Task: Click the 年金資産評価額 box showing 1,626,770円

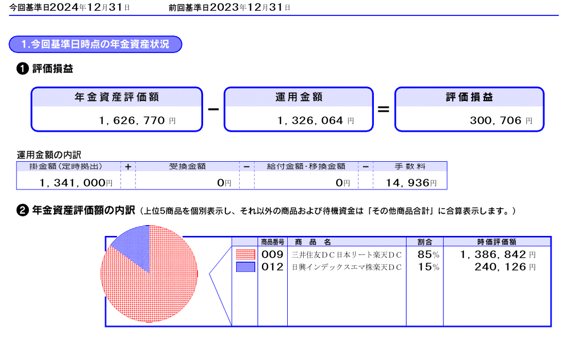Action: (x=117, y=109)
